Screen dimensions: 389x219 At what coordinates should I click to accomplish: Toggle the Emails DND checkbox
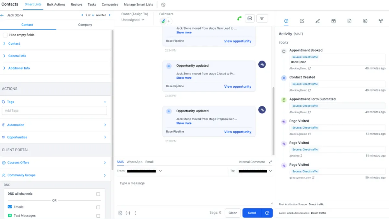pyautogui.click(x=98, y=207)
